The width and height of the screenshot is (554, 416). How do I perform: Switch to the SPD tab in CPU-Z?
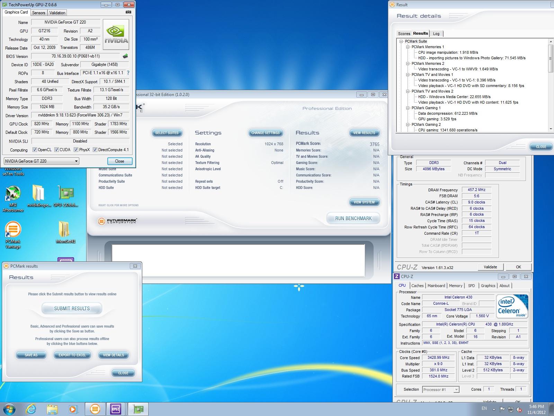pos(472,286)
